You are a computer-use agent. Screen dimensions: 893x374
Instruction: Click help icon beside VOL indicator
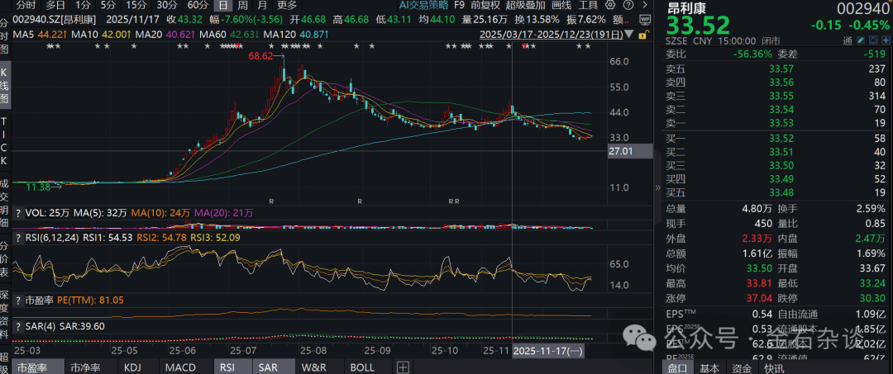click(x=18, y=213)
